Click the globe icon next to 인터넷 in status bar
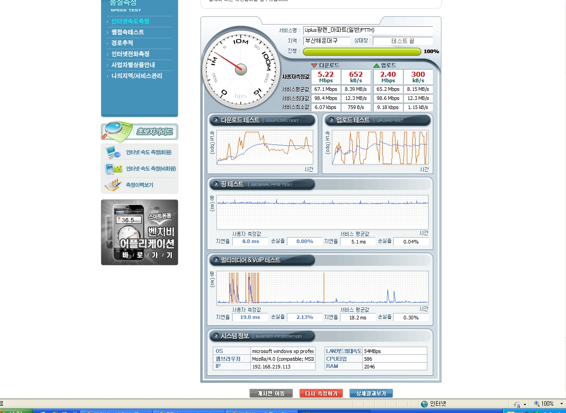 pos(424,404)
